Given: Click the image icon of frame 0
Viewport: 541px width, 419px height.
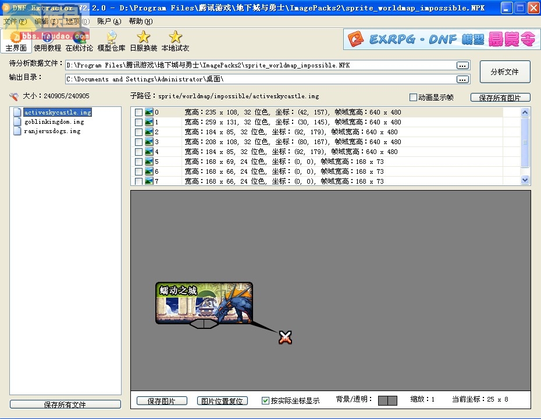Looking at the screenshot, I should (x=149, y=112).
